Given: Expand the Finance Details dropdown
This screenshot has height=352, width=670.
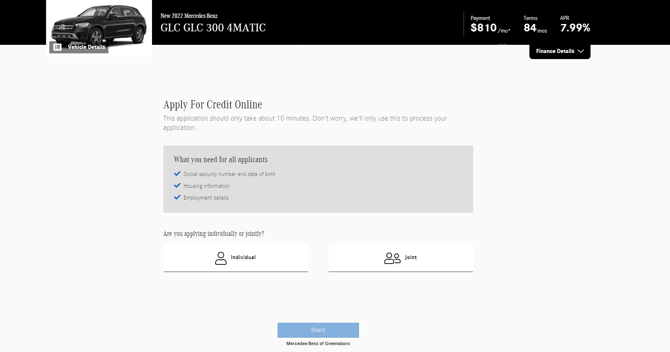Looking at the screenshot, I should click(560, 51).
